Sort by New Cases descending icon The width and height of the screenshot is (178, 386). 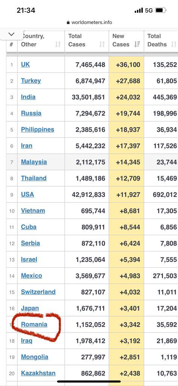(x=137, y=44)
